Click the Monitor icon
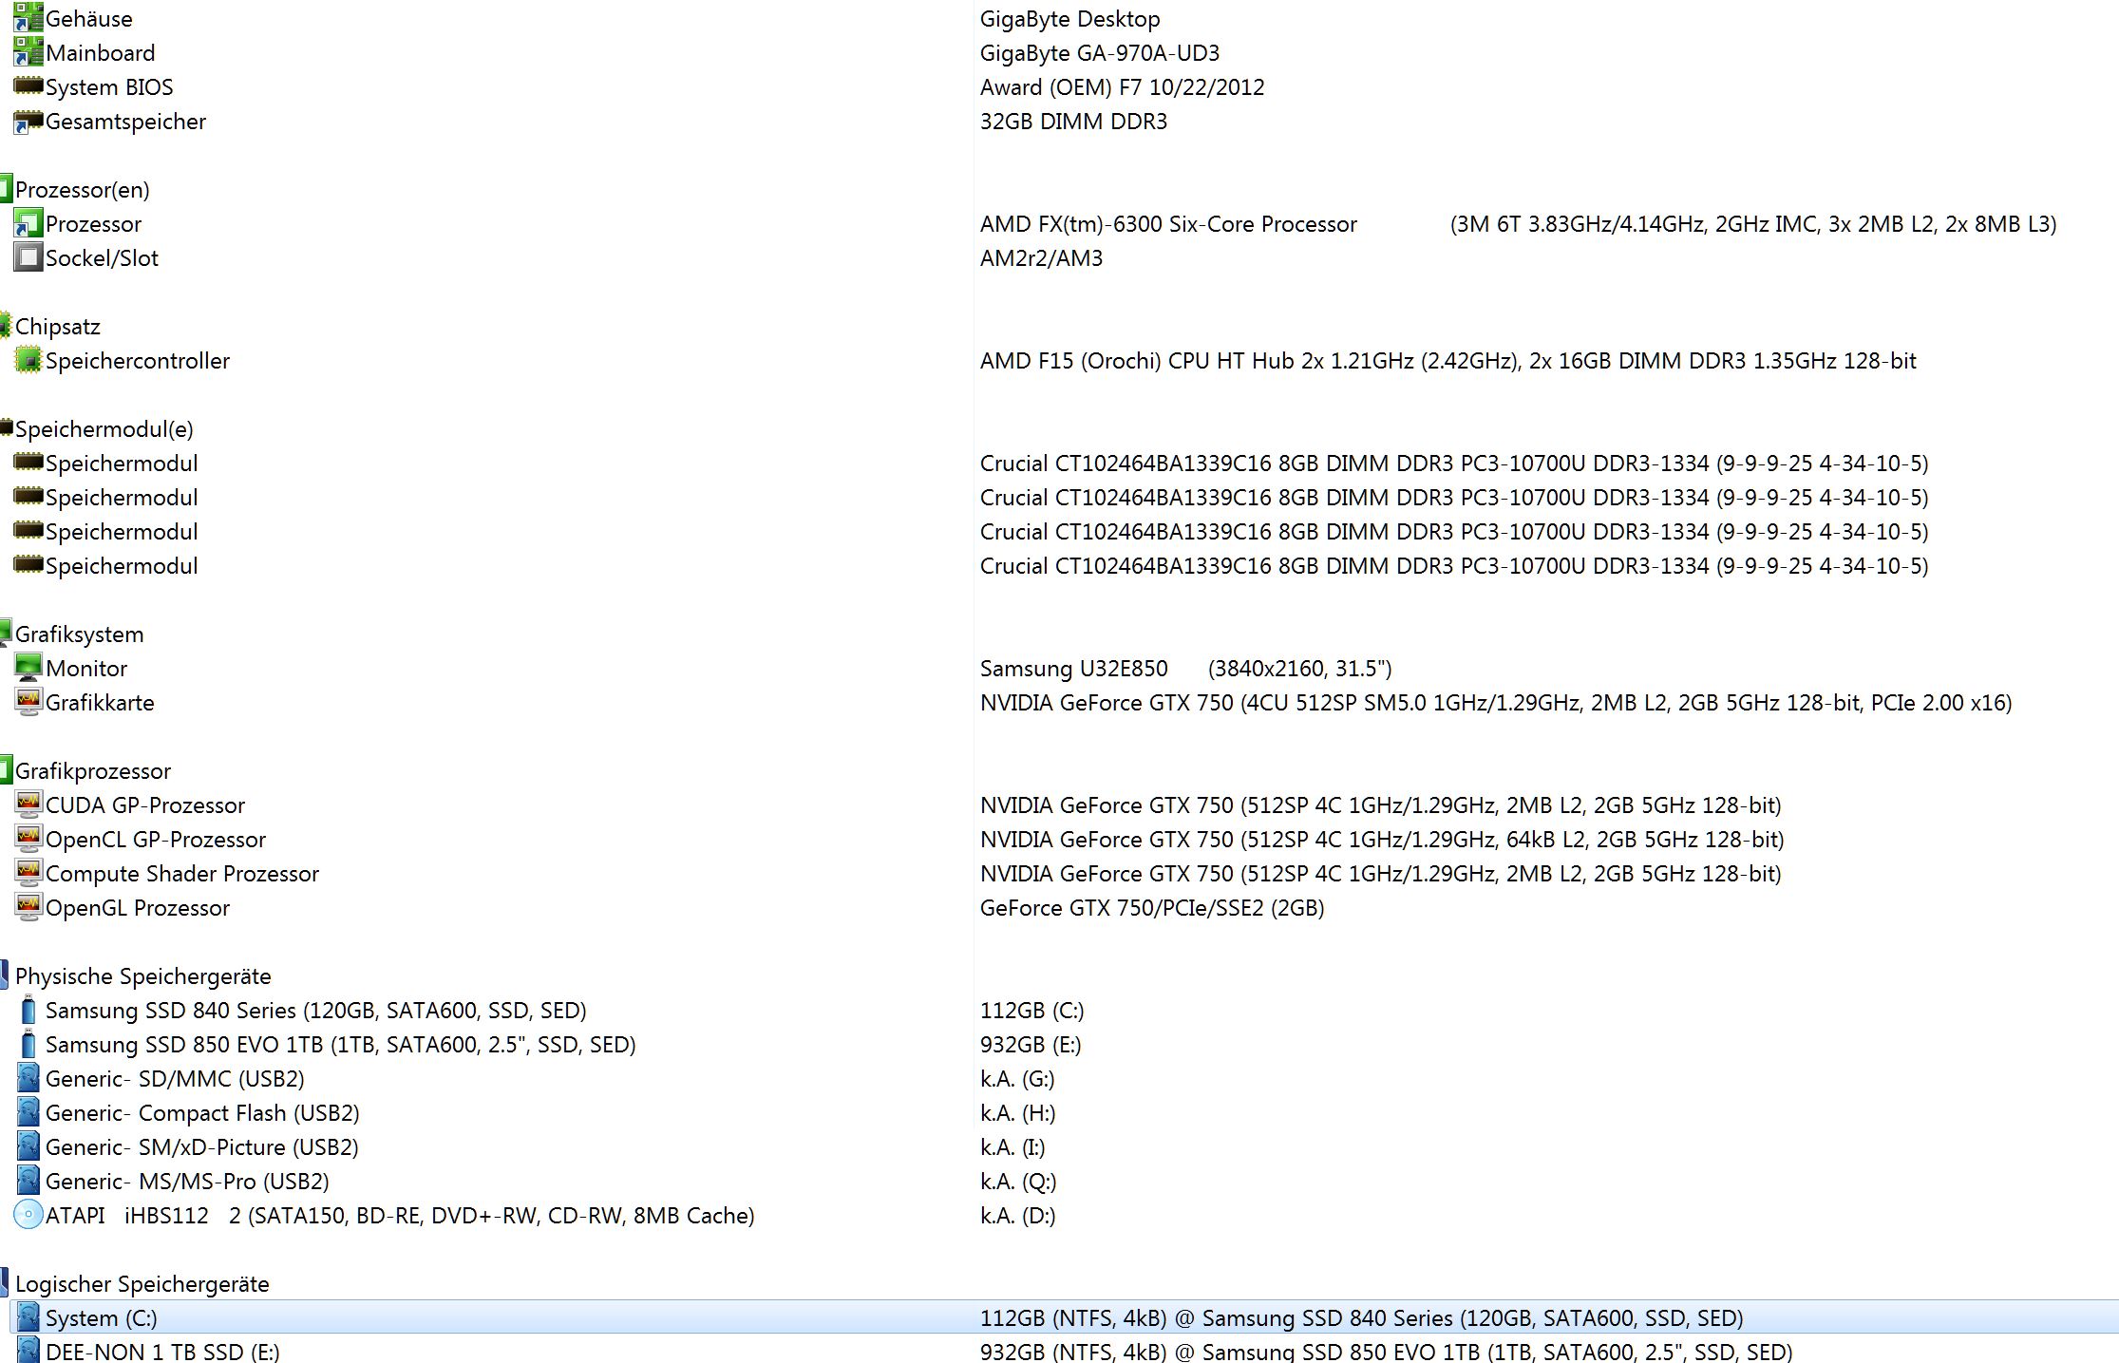The width and height of the screenshot is (2119, 1363). pos(28,668)
